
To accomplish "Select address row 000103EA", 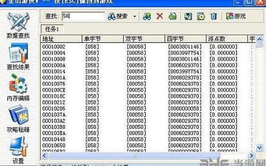I will [x=54, y=133].
